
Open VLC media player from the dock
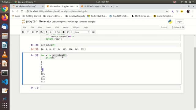click(x=5, y=54)
